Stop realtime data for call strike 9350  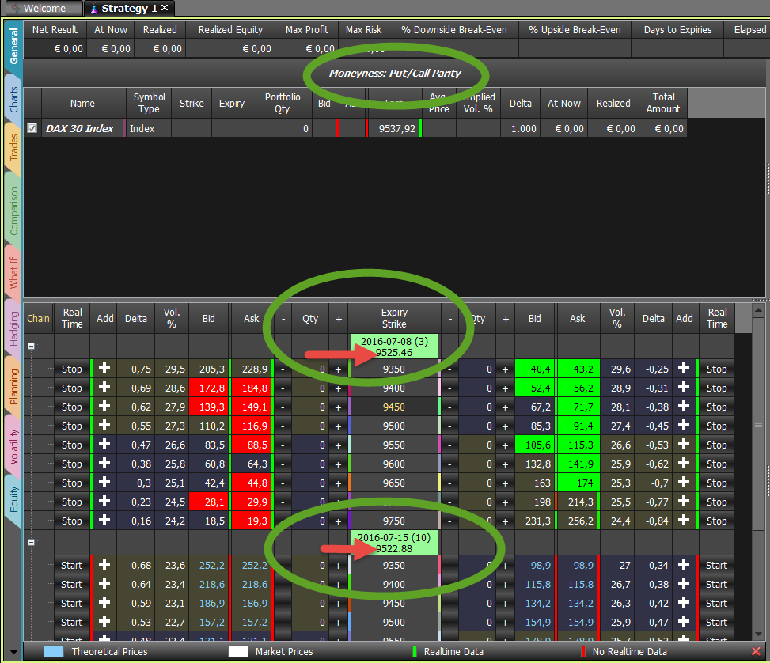[x=72, y=369]
